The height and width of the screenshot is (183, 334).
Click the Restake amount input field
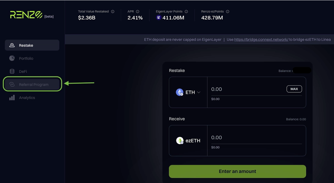point(246,89)
